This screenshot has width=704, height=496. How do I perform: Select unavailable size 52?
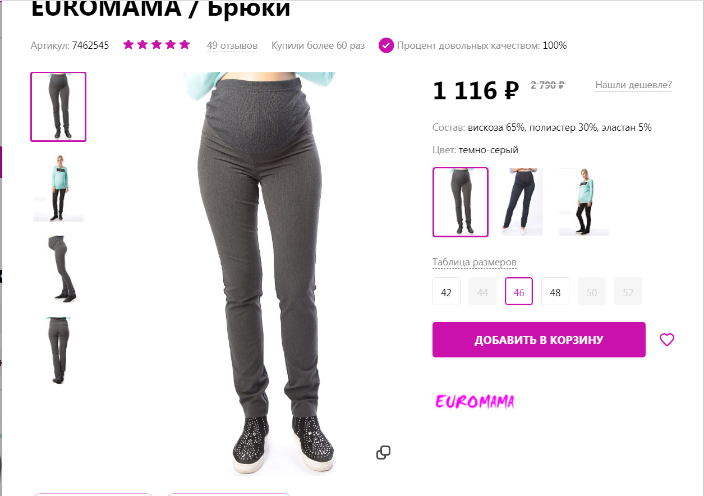coord(628,291)
